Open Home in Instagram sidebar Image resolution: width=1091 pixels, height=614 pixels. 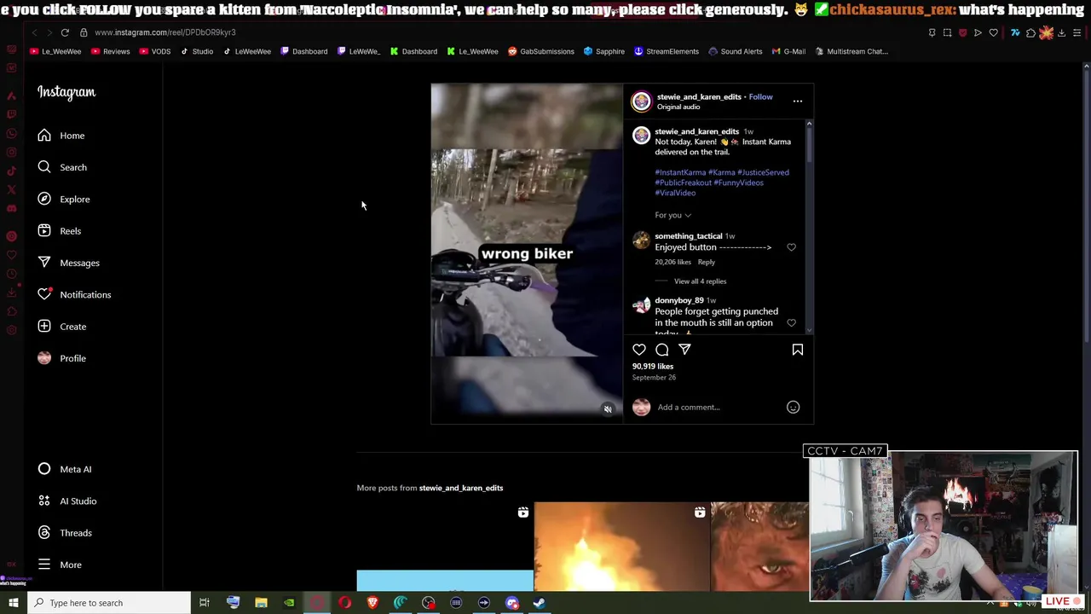pyautogui.click(x=61, y=136)
